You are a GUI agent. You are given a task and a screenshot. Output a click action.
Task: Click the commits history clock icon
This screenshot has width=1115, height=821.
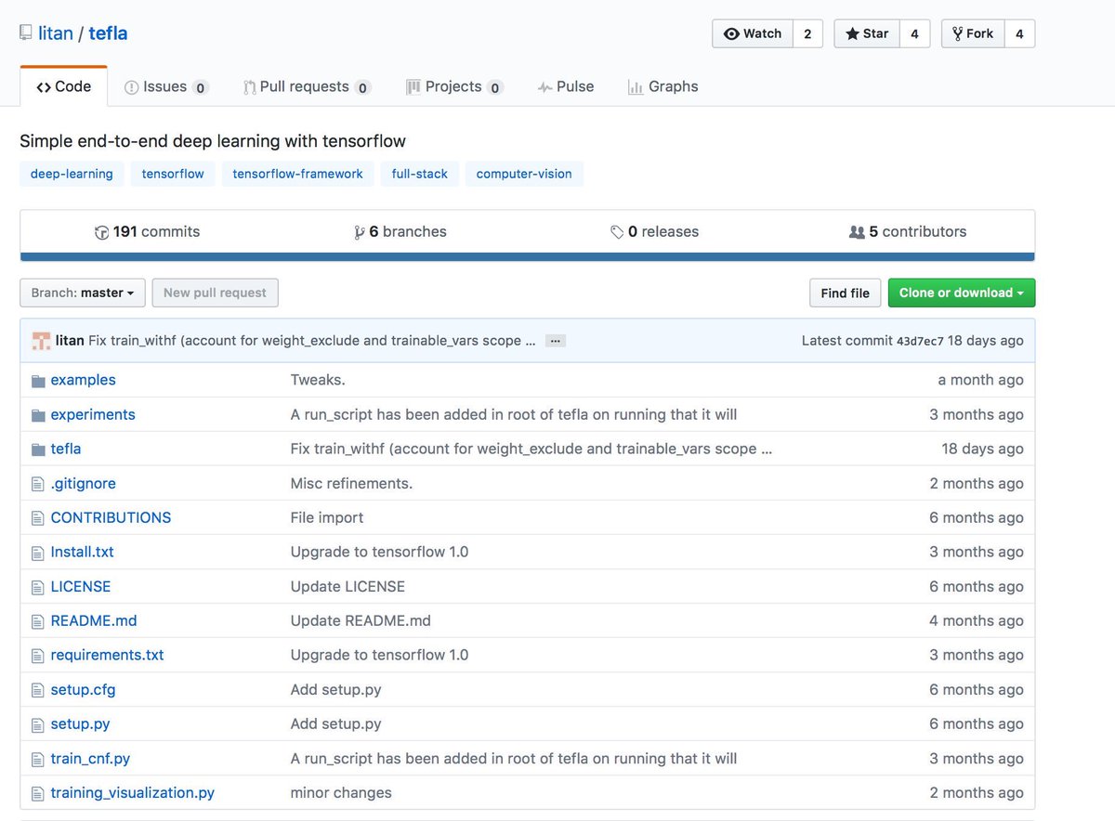102,232
